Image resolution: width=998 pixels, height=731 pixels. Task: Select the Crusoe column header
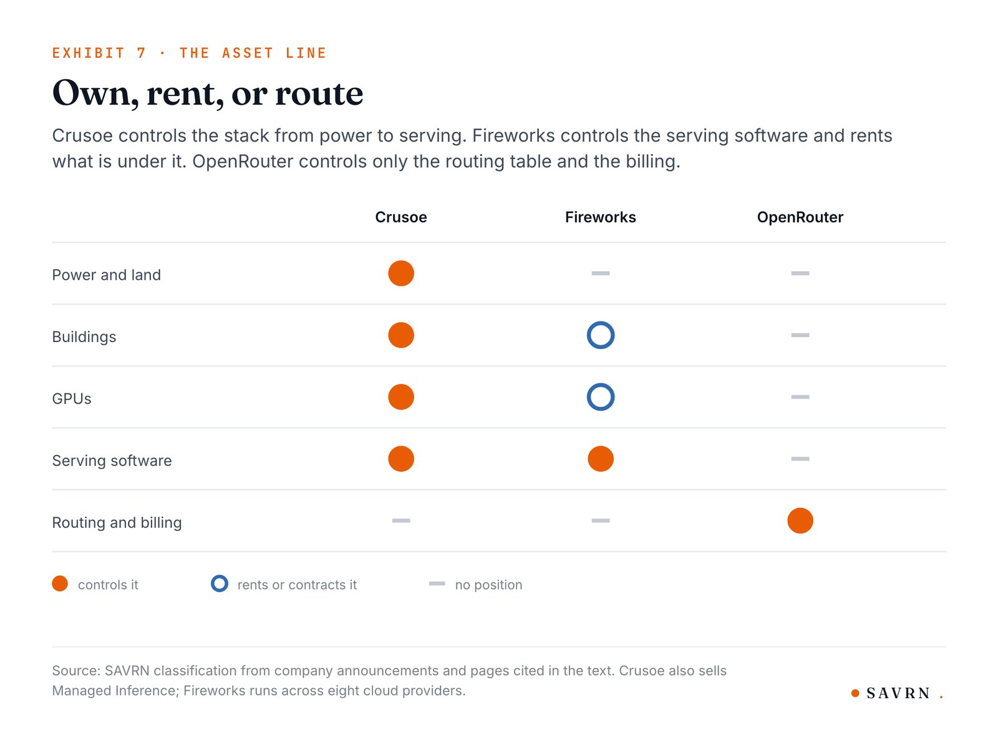point(401,217)
